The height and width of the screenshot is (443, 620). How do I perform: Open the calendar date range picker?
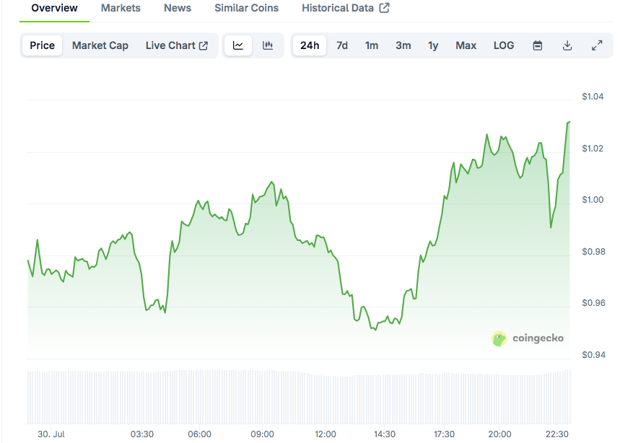[x=538, y=45]
